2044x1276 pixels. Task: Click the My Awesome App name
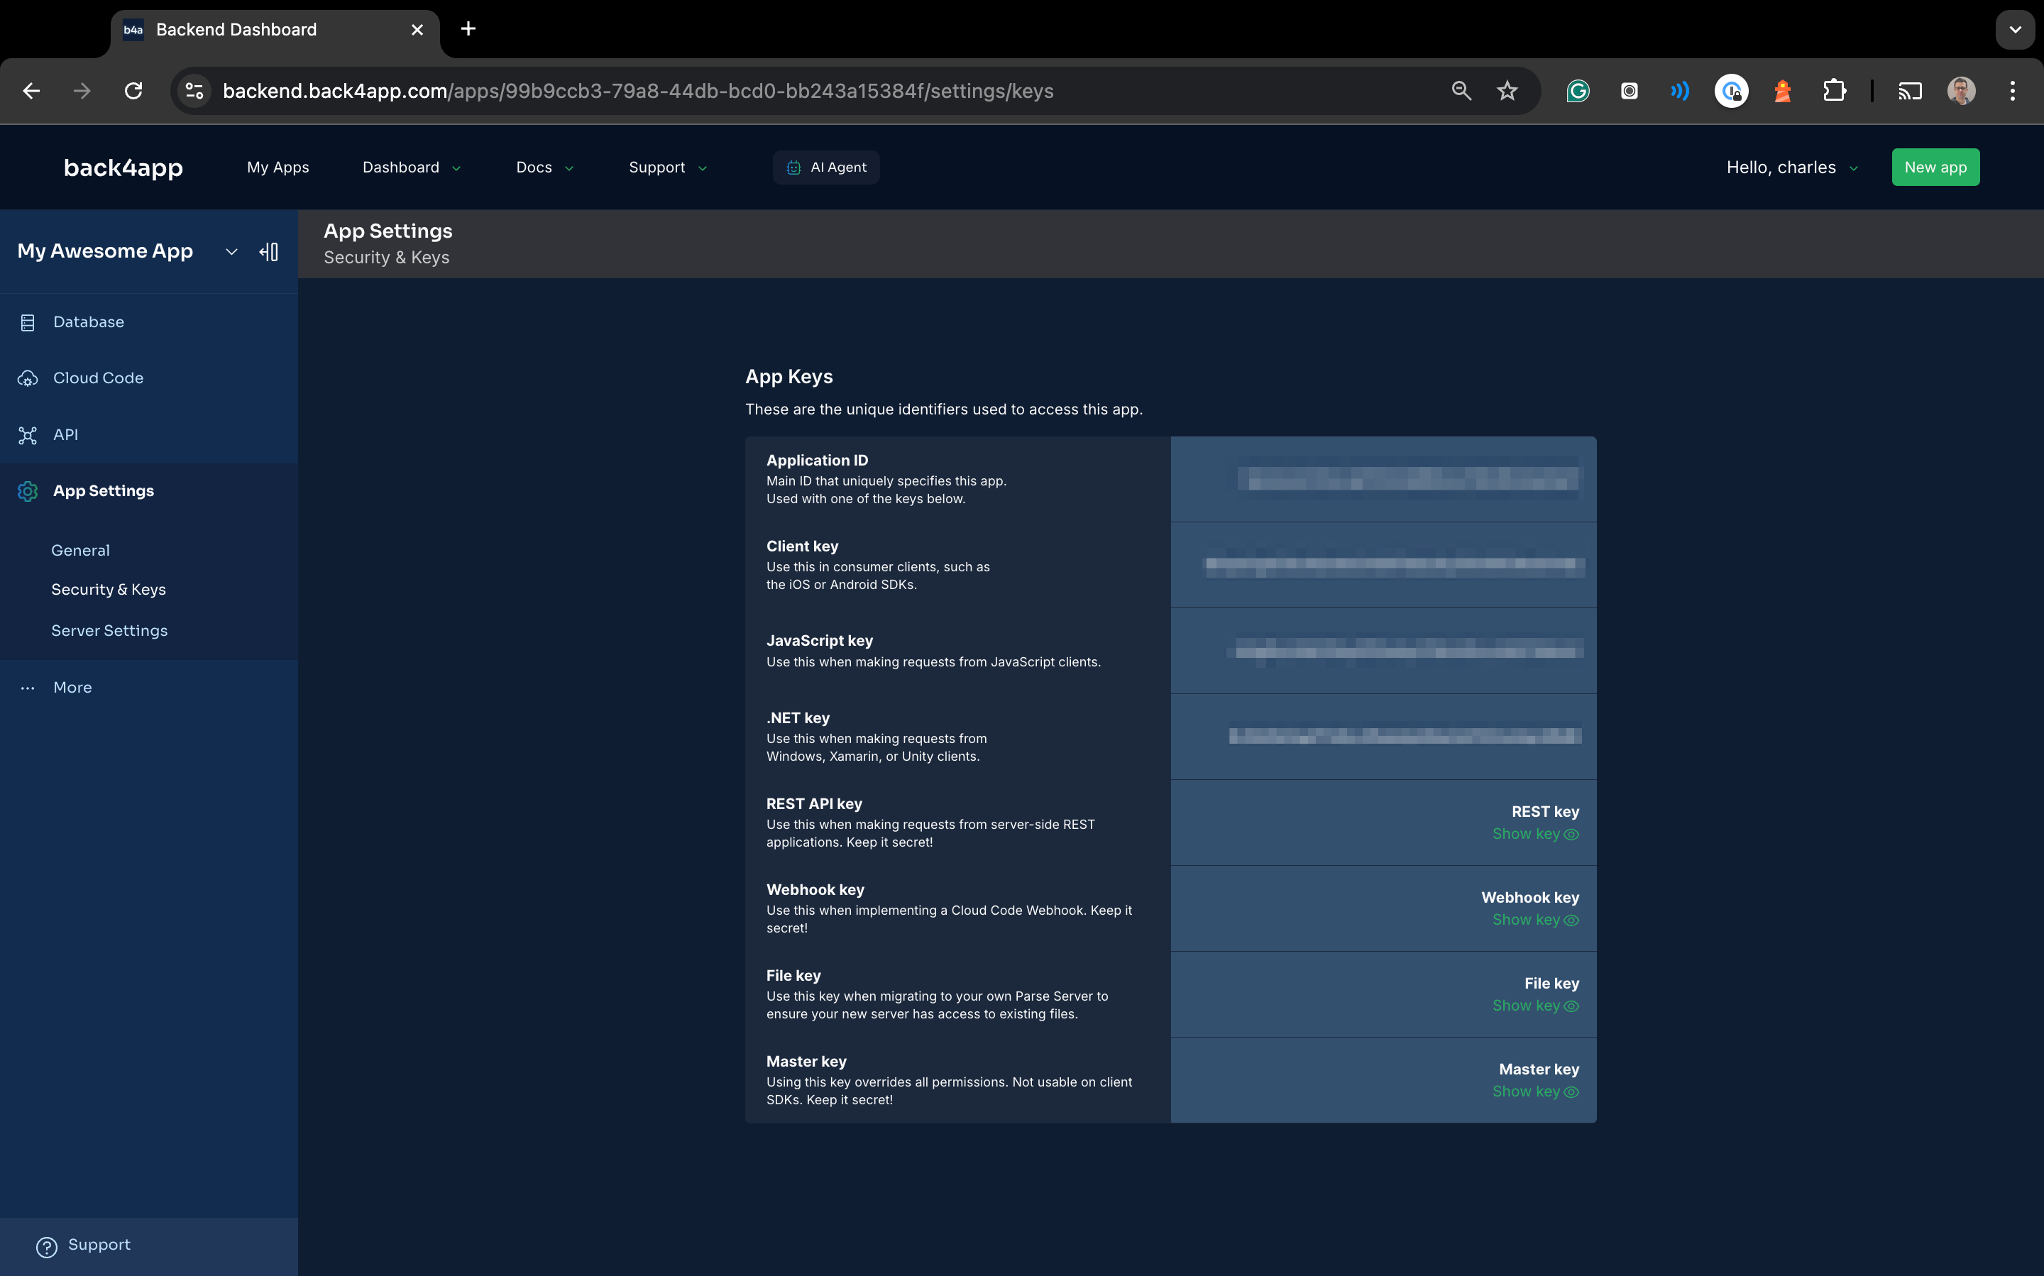(106, 251)
